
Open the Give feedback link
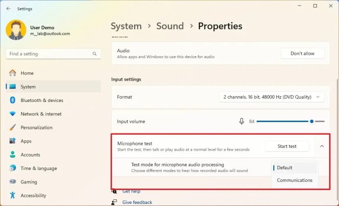[137, 202]
